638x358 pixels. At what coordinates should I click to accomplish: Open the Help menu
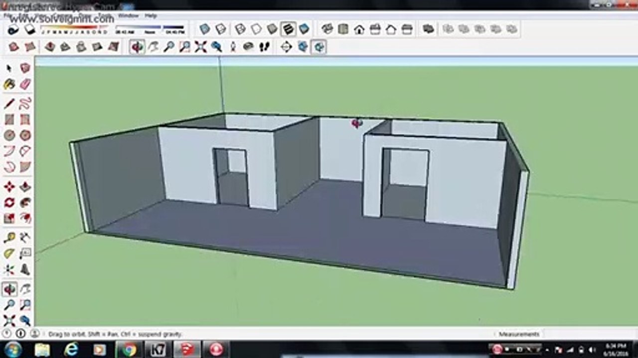click(x=151, y=16)
